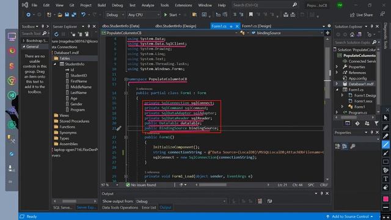Click the feedback icon near Live Share
391x220 pixels.
(382, 15)
